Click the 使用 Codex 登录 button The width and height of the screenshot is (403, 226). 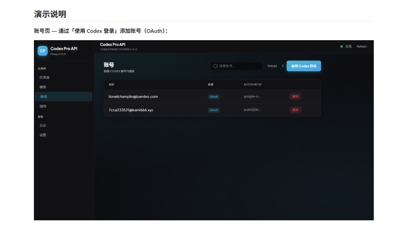pyautogui.click(x=304, y=66)
